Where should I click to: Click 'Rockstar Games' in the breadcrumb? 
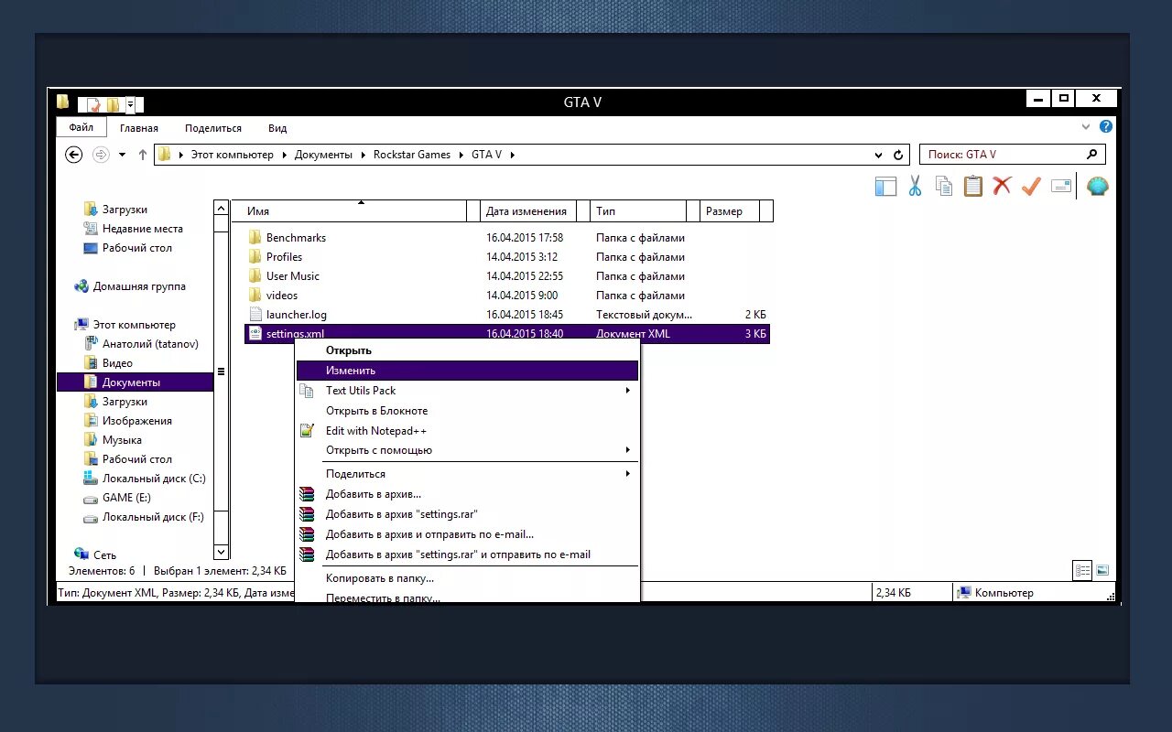[x=412, y=155]
